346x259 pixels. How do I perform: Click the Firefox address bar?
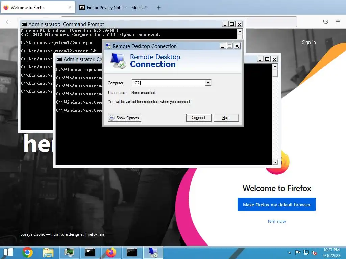pyautogui.click(x=271, y=22)
